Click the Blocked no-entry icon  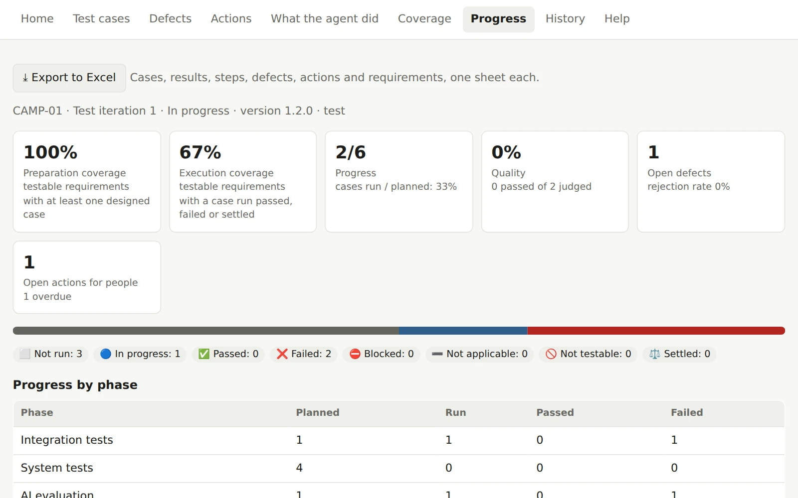click(355, 354)
